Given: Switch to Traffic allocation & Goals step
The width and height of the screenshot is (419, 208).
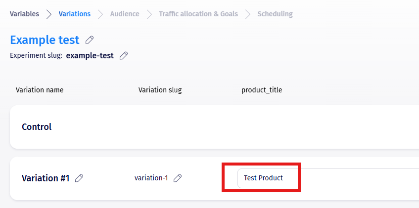Looking at the screenshot, I should (198, 14).
